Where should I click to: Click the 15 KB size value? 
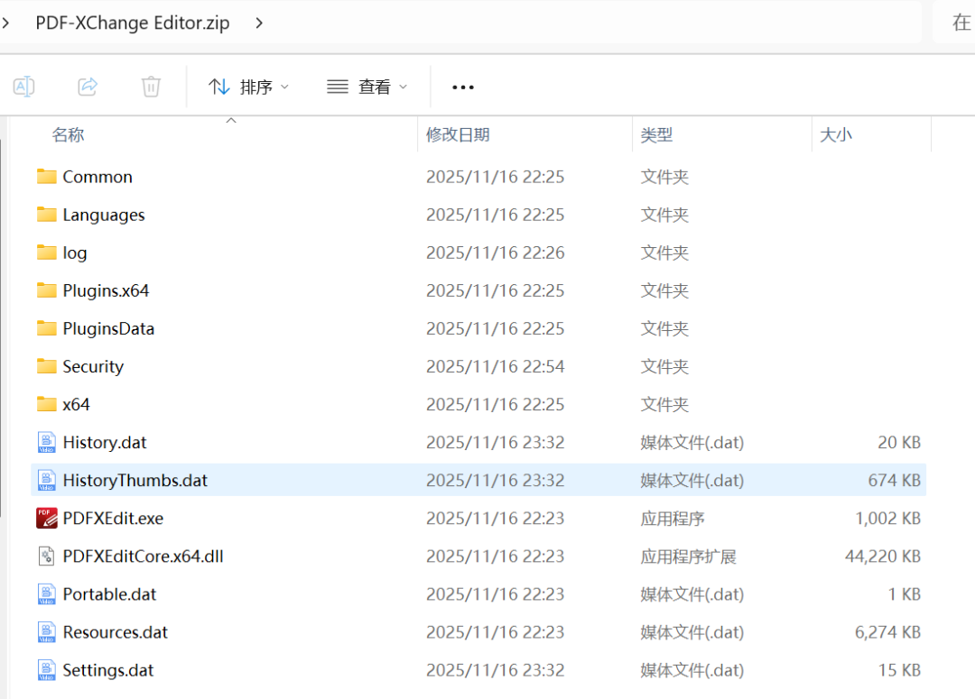[899, 670]
